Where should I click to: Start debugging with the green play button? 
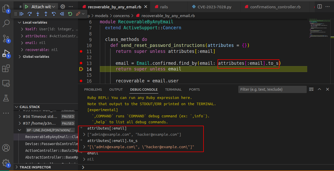[x=27, y=7]
